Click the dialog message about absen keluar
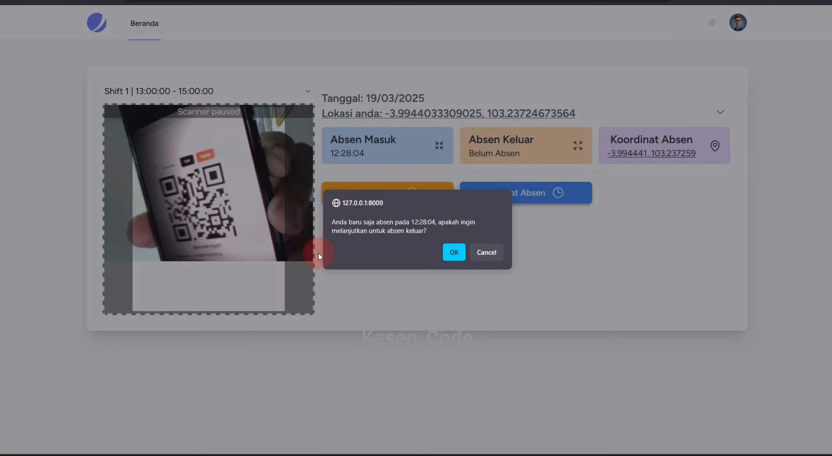This screenshot has height=456, width=832. 403,226
